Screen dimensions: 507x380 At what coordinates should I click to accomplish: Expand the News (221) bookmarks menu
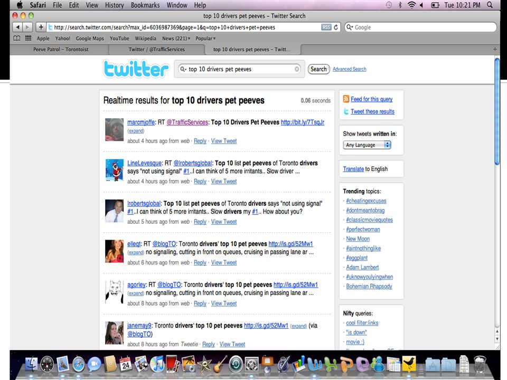[x=176, y=39]
